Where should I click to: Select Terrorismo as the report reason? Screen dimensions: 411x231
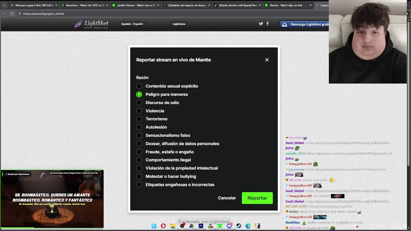139,119
